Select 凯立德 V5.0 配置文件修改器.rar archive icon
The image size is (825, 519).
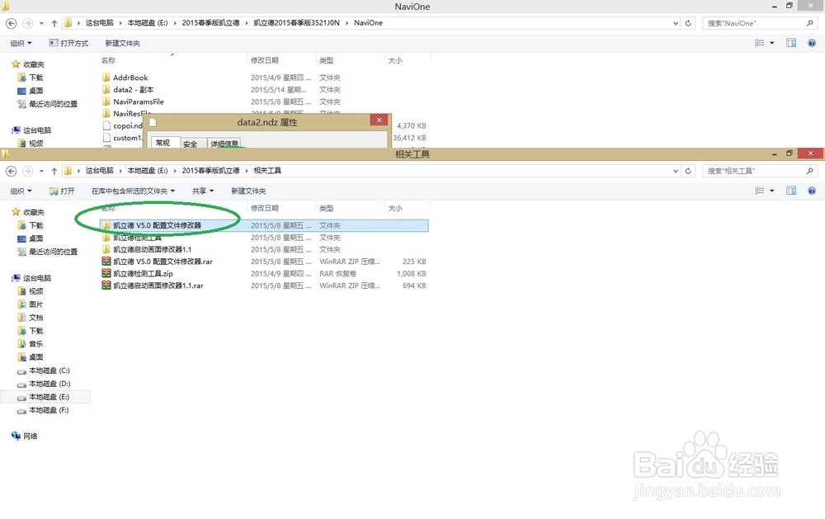point(106,262)
